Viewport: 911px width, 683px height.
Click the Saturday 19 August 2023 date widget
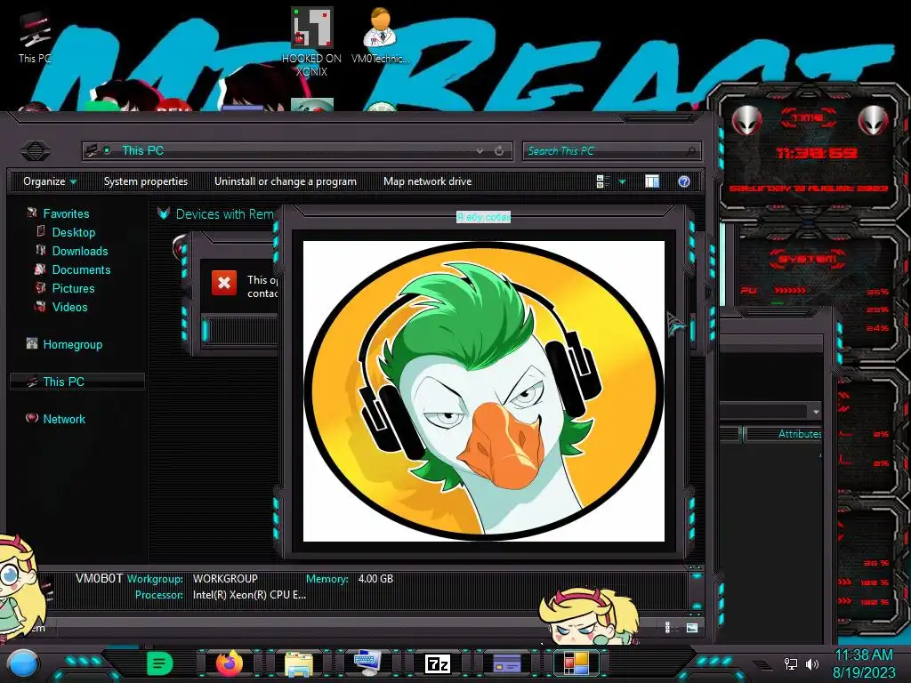coord(808,189)
